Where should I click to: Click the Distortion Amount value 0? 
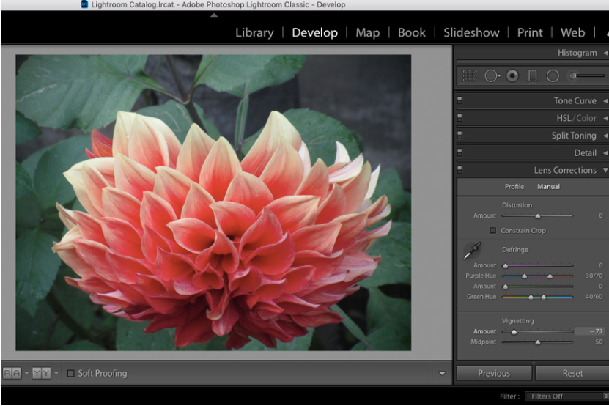pos(600,215)
